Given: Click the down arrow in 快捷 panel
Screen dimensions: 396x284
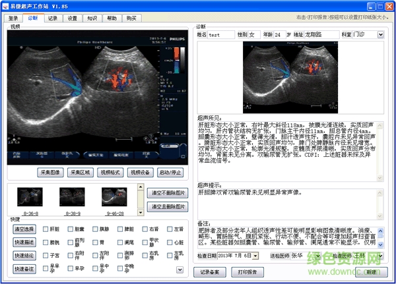Looking at the screenshot, I should [180, 269].
